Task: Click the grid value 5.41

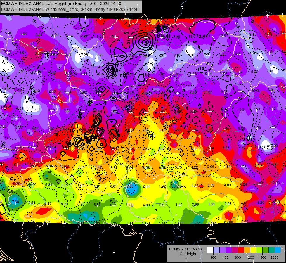Action: point(6,70)
